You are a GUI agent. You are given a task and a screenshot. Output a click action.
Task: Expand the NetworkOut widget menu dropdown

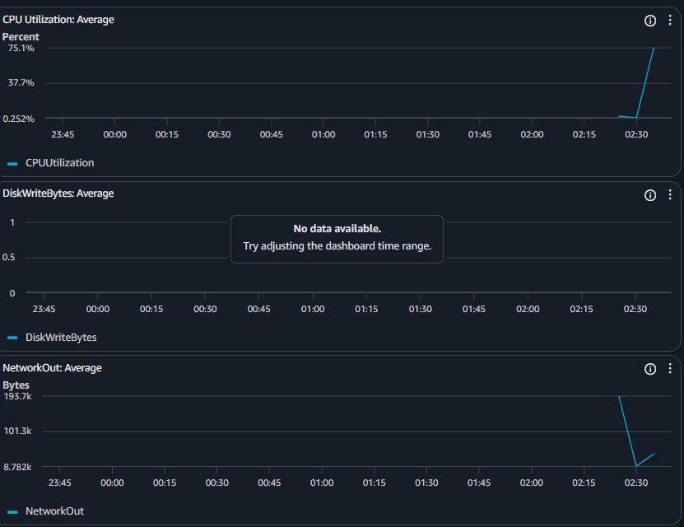coord(670,369)
